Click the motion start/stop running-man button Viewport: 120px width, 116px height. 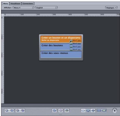115,111
